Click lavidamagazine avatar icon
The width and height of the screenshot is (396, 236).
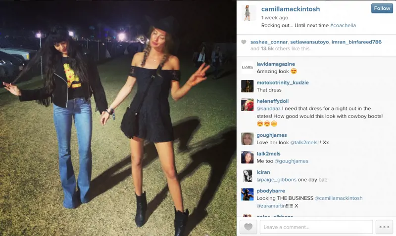click(247, 68)
